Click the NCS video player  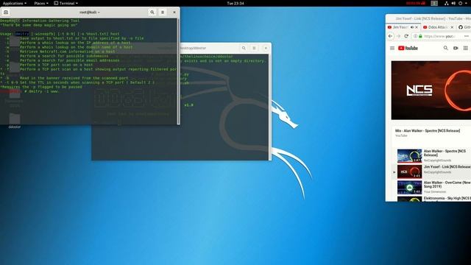pos(431,90)
